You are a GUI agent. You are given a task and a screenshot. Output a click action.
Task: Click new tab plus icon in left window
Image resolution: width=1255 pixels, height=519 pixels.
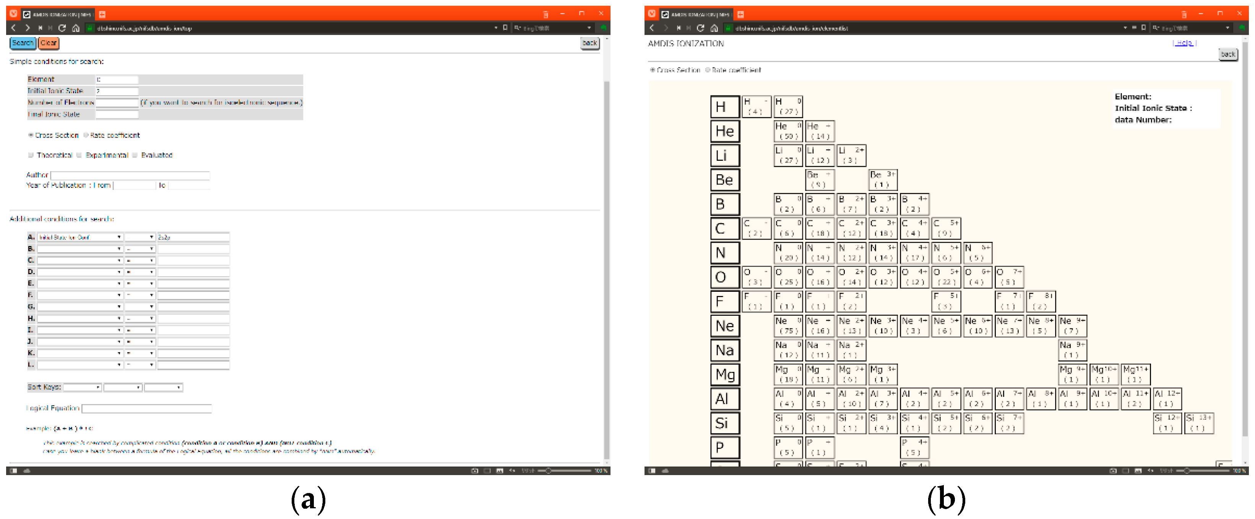102,15
